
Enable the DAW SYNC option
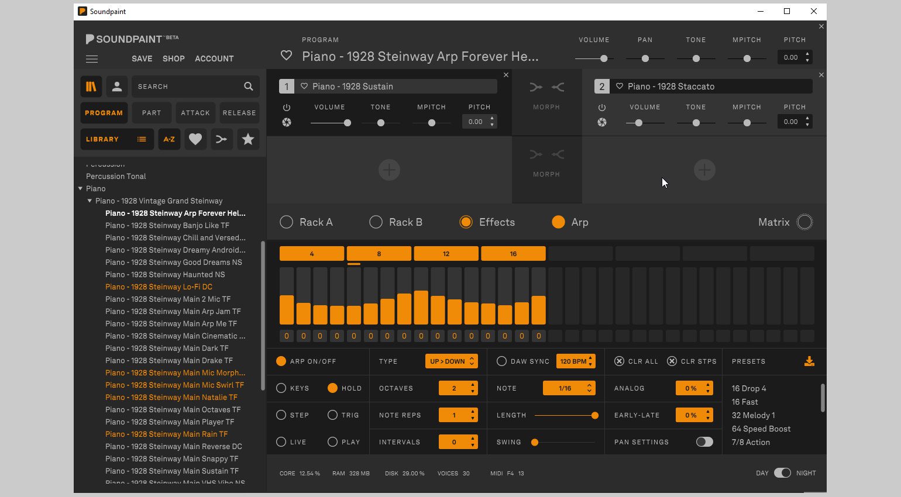click(502, 361)
